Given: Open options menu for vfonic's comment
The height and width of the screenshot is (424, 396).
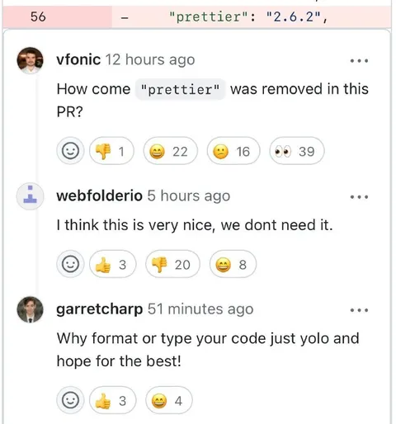Looking at the screenshot, I should click(x=359, y=61).
